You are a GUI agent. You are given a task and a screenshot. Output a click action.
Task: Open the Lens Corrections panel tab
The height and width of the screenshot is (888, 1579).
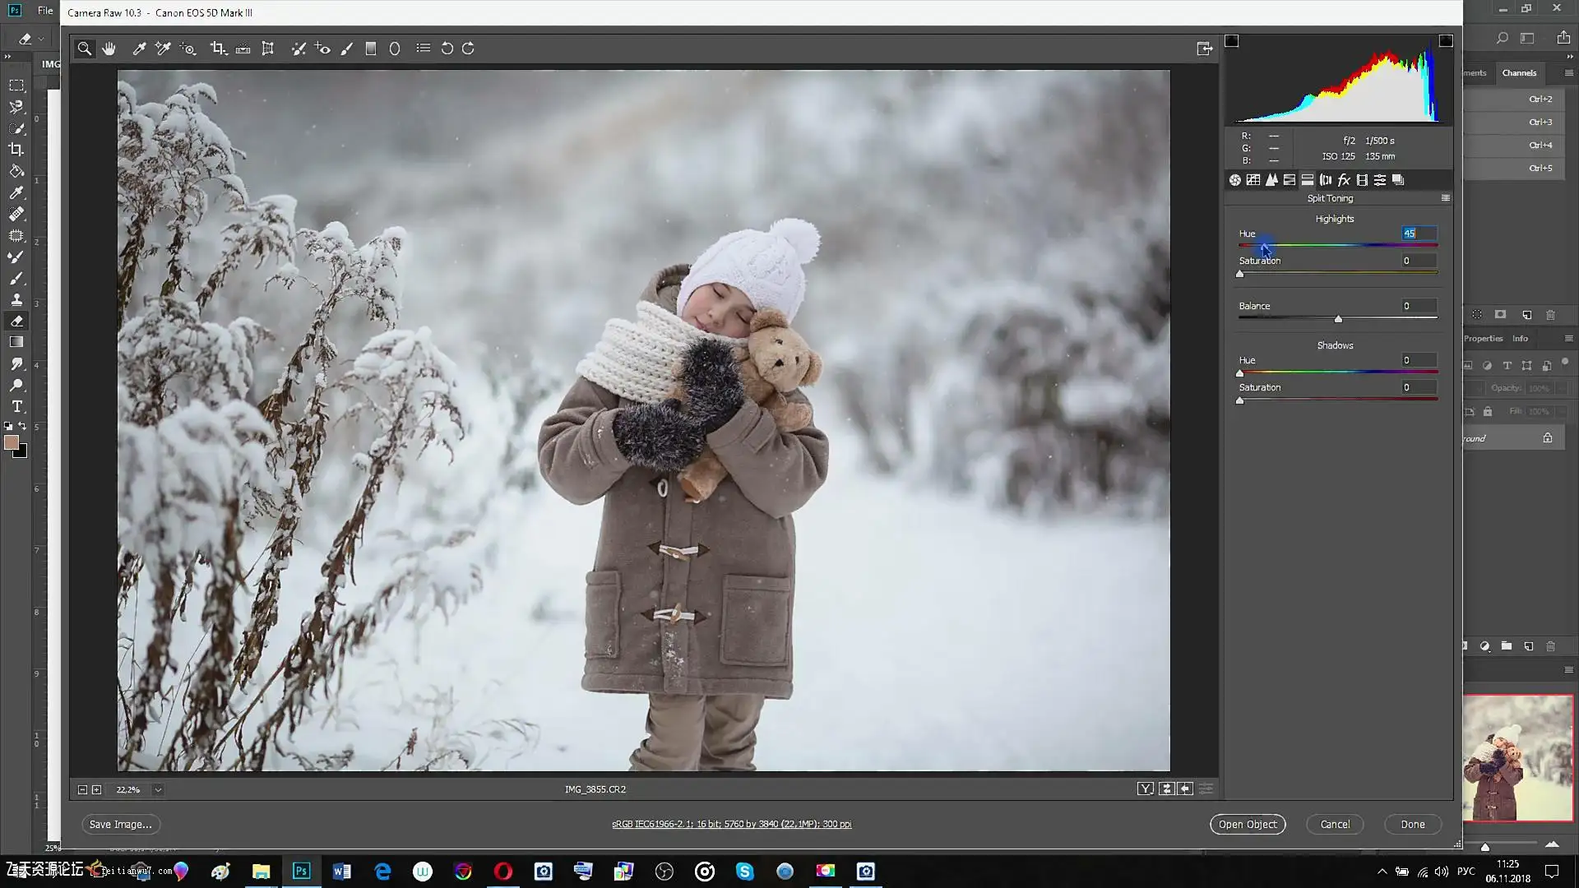(1326, 180)
